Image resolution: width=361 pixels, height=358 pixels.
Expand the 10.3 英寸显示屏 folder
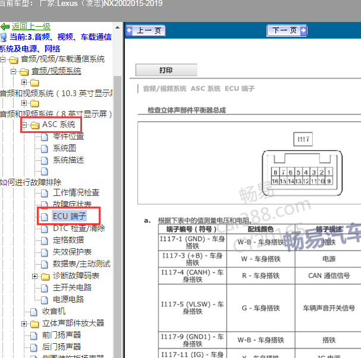24,82
